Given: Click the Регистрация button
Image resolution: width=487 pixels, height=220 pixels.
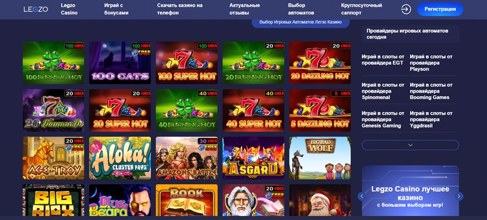Looking at the screenshot, I should click(x=440, y=10).
